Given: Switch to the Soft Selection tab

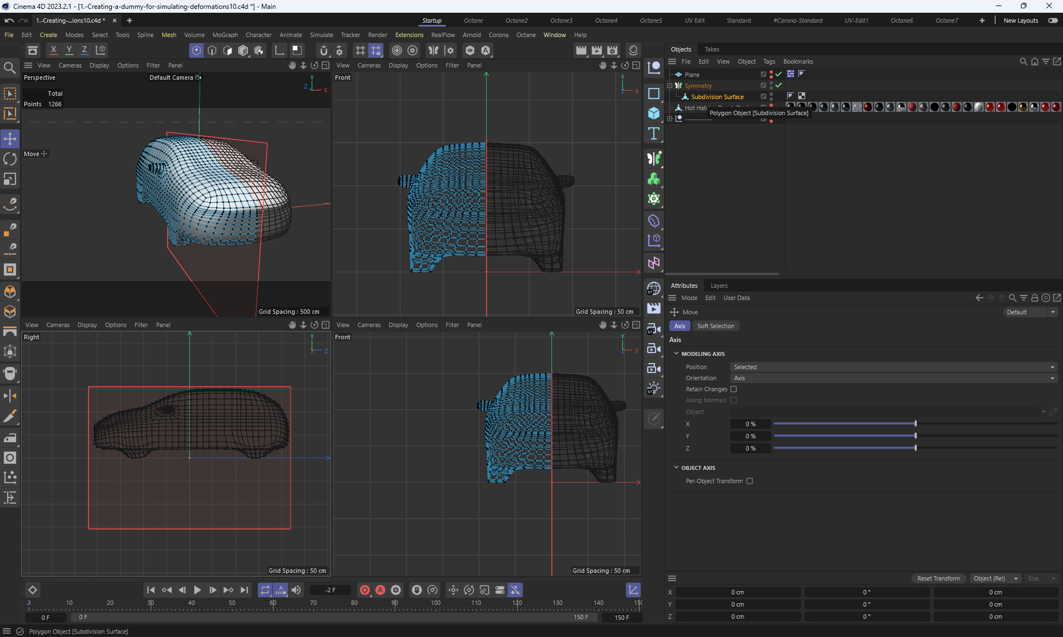Looking at the screenshot, I should click(x=715, y=326).
